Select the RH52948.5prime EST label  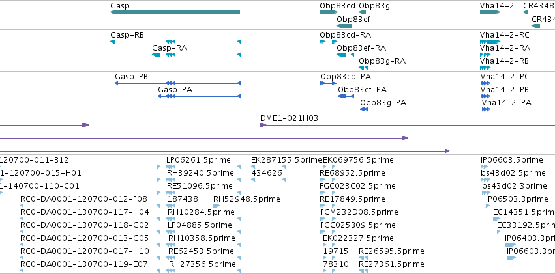click(x=247, y=199)
